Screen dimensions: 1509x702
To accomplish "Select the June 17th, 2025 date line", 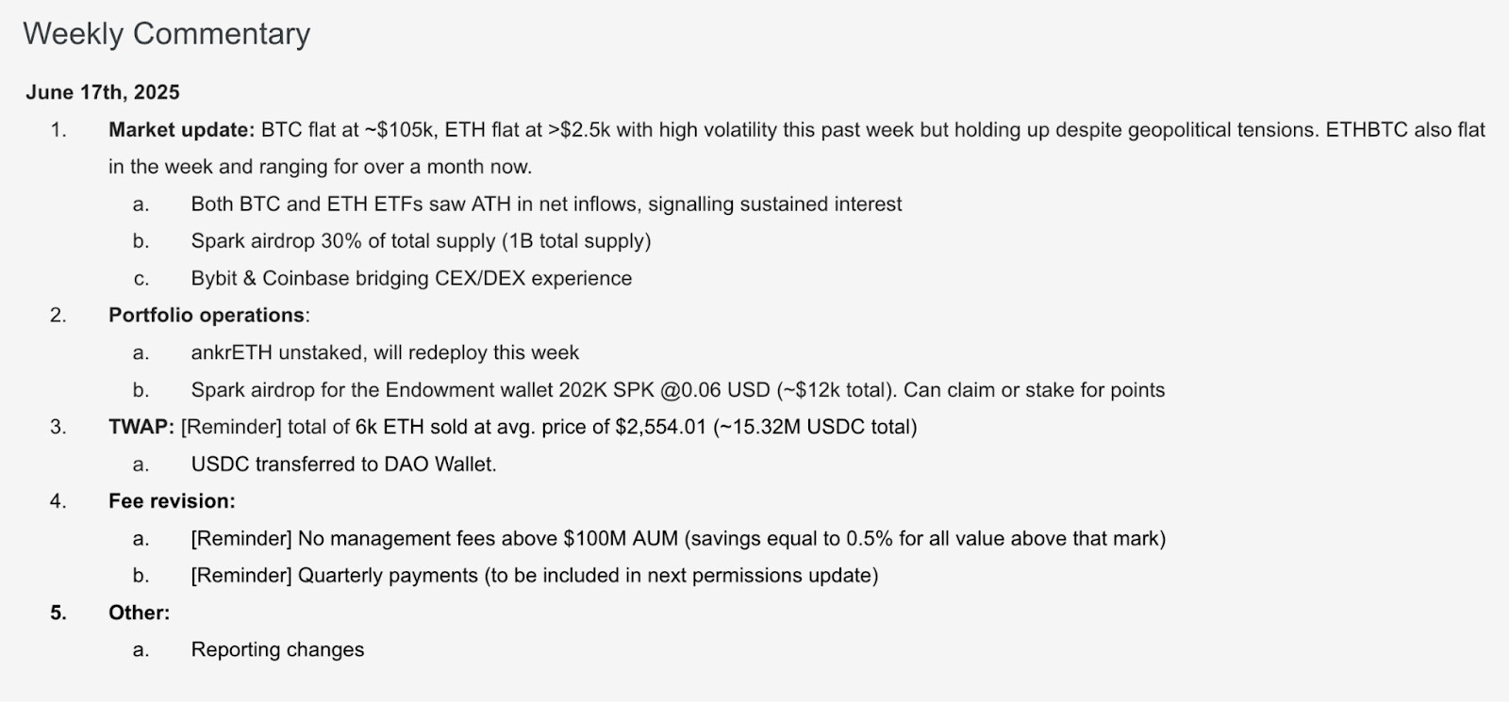I will [103, 92].
